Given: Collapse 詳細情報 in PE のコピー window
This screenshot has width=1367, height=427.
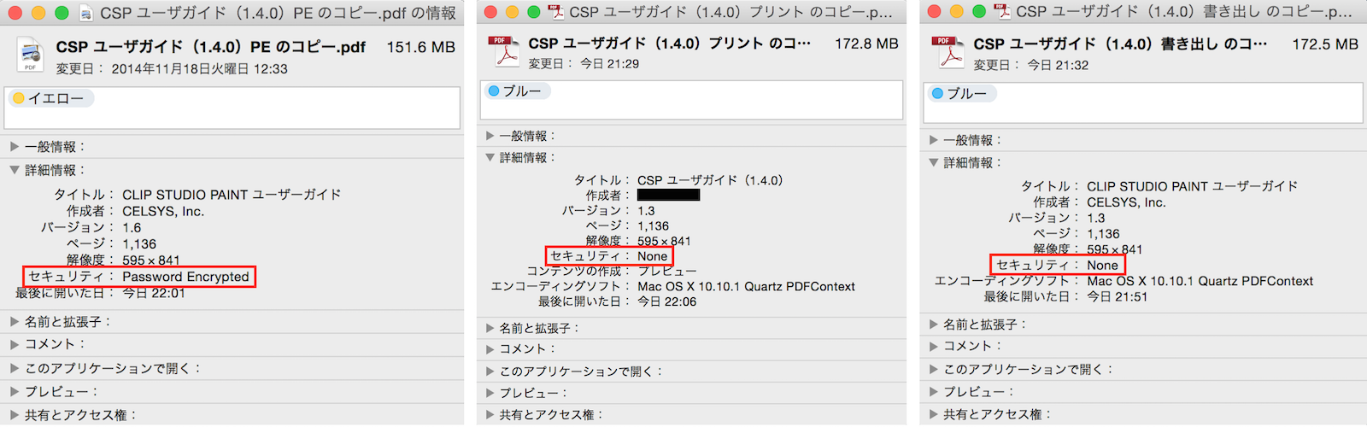Looking at the screenshot, I should click(x=15, y=170).
